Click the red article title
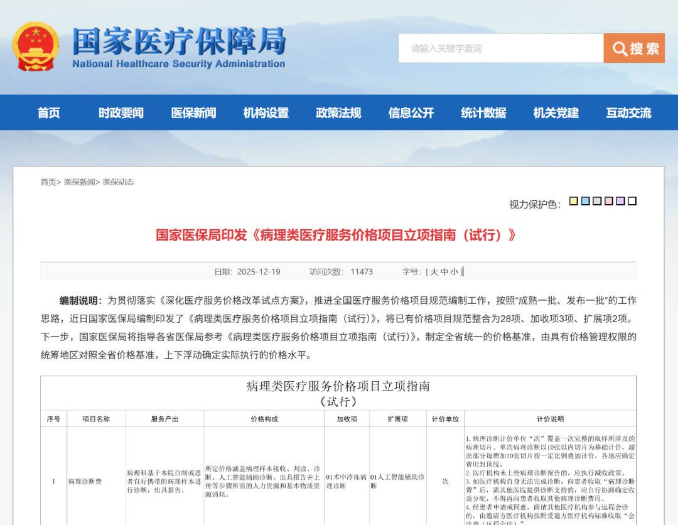678x525 pixels. (335, 235)
